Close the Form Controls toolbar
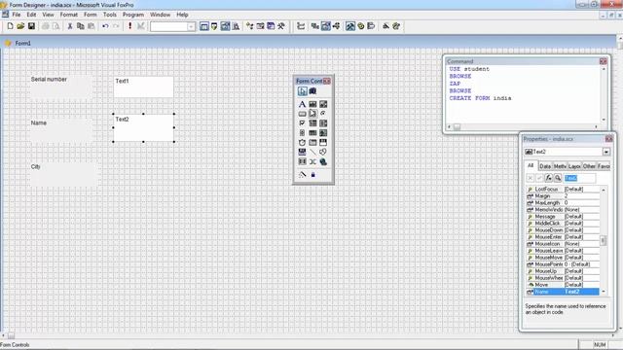Screen dimensions: 623x350 coord(326,81)
